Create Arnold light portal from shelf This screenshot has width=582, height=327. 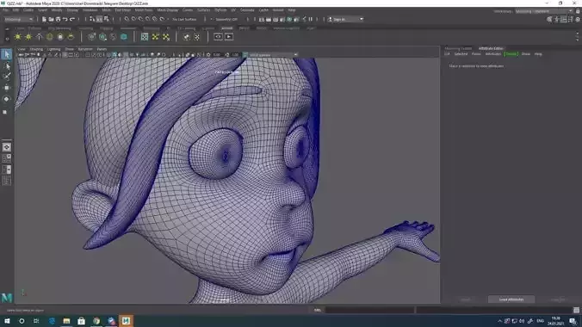coord(60,37)
